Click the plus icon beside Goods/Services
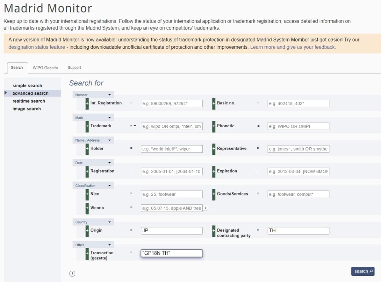 pos(214,194)
